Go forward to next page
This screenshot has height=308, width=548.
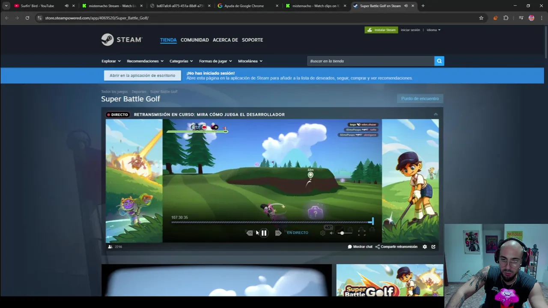pos(17,18)
